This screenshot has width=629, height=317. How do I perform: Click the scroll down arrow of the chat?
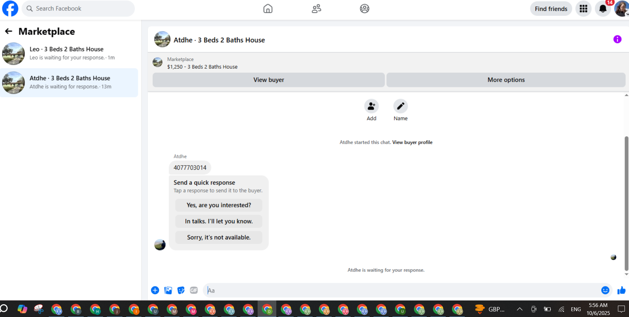pos(626,275)
